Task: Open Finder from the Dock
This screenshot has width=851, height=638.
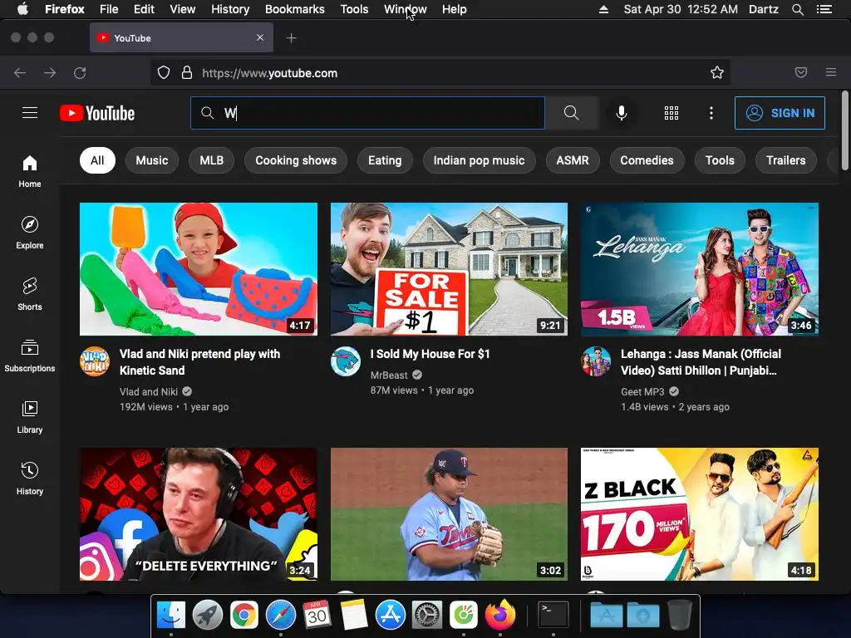Action: [171, 616]
